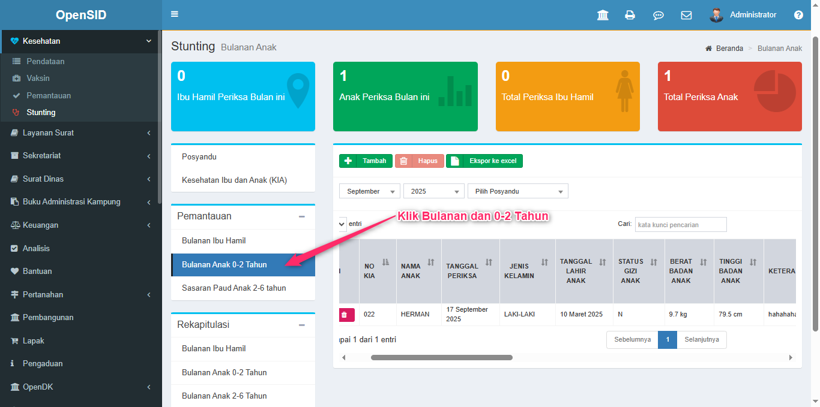Open the Pilih Posyandu dropdown

click(517, 191)
